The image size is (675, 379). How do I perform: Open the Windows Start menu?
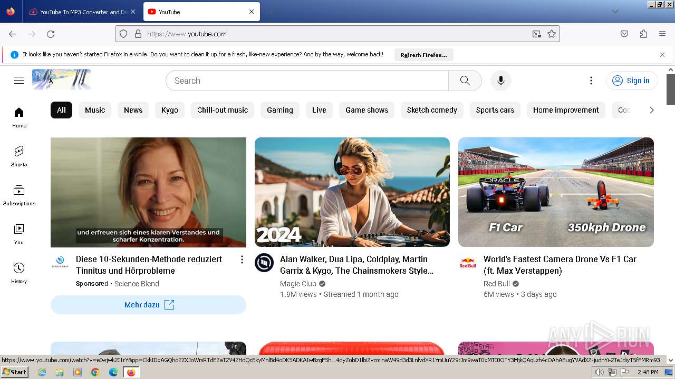pyautogui.click(x=14, y=372)
